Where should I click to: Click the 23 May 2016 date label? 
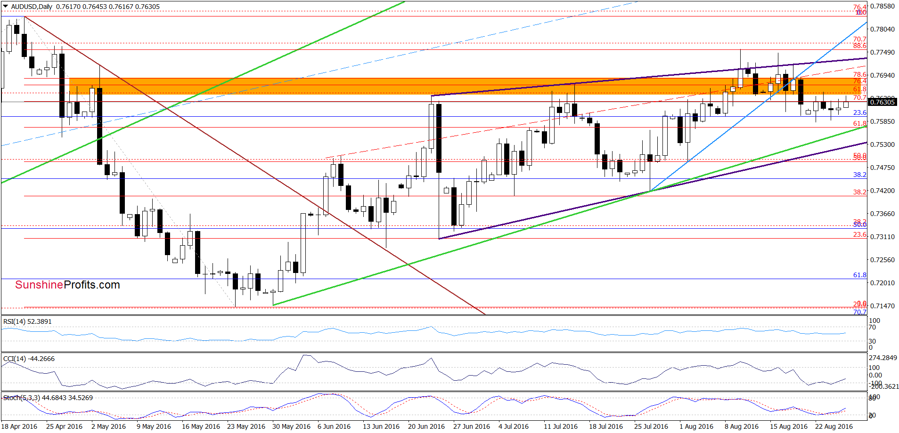coord(246,426)
